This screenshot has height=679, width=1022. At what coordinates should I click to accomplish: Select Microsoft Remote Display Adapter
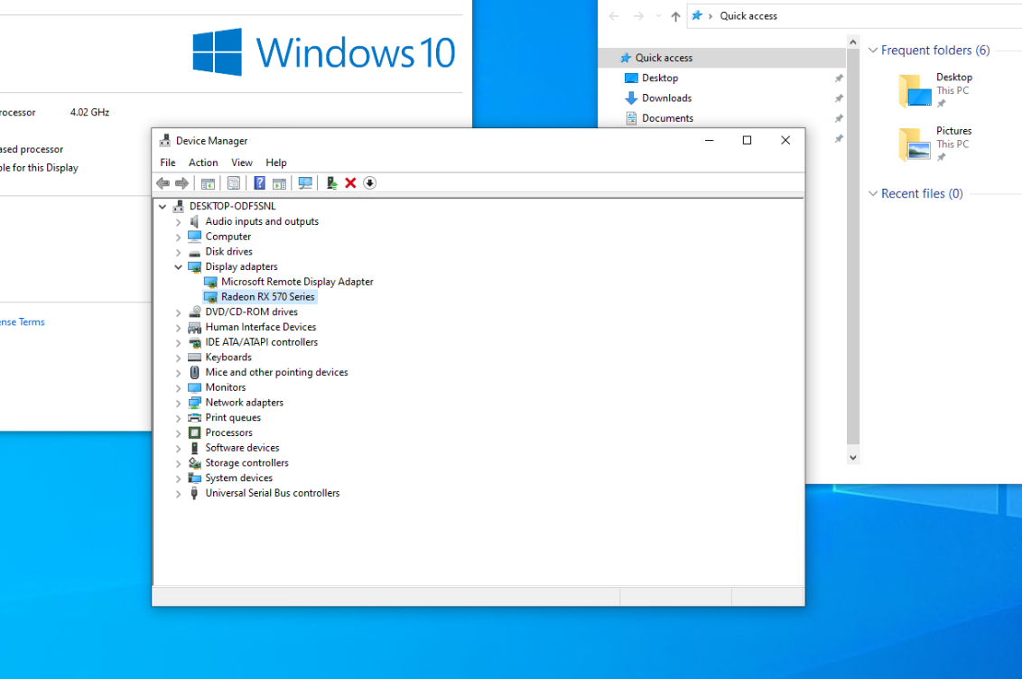(x=297, y=282)
